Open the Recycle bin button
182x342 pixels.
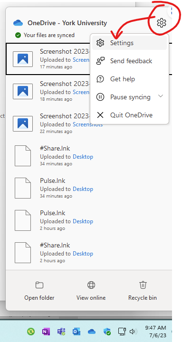pos(143,291)
